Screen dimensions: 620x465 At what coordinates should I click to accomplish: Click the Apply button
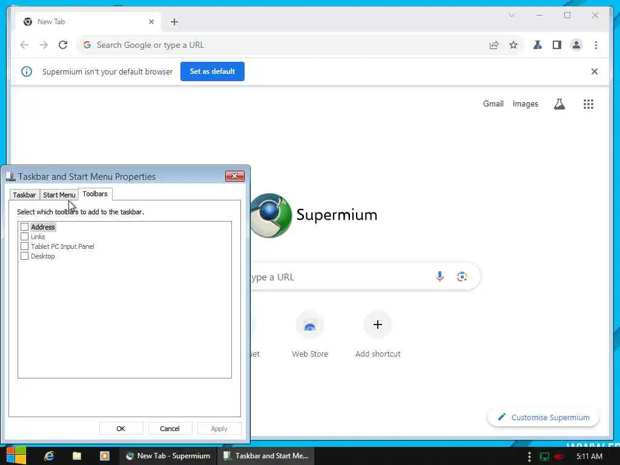tap(219, 429)
